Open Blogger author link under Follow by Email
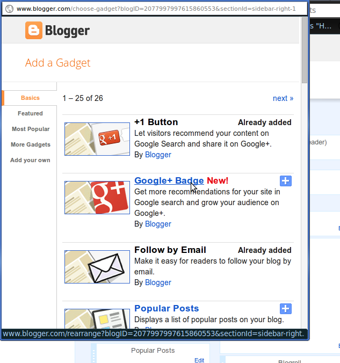 click(158, 282)
